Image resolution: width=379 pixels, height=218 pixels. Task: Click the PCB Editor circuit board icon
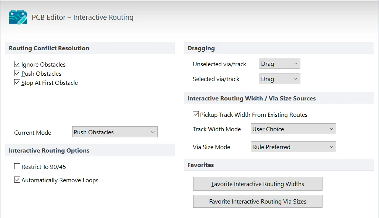pyautogui.click(x=18, y=18)
